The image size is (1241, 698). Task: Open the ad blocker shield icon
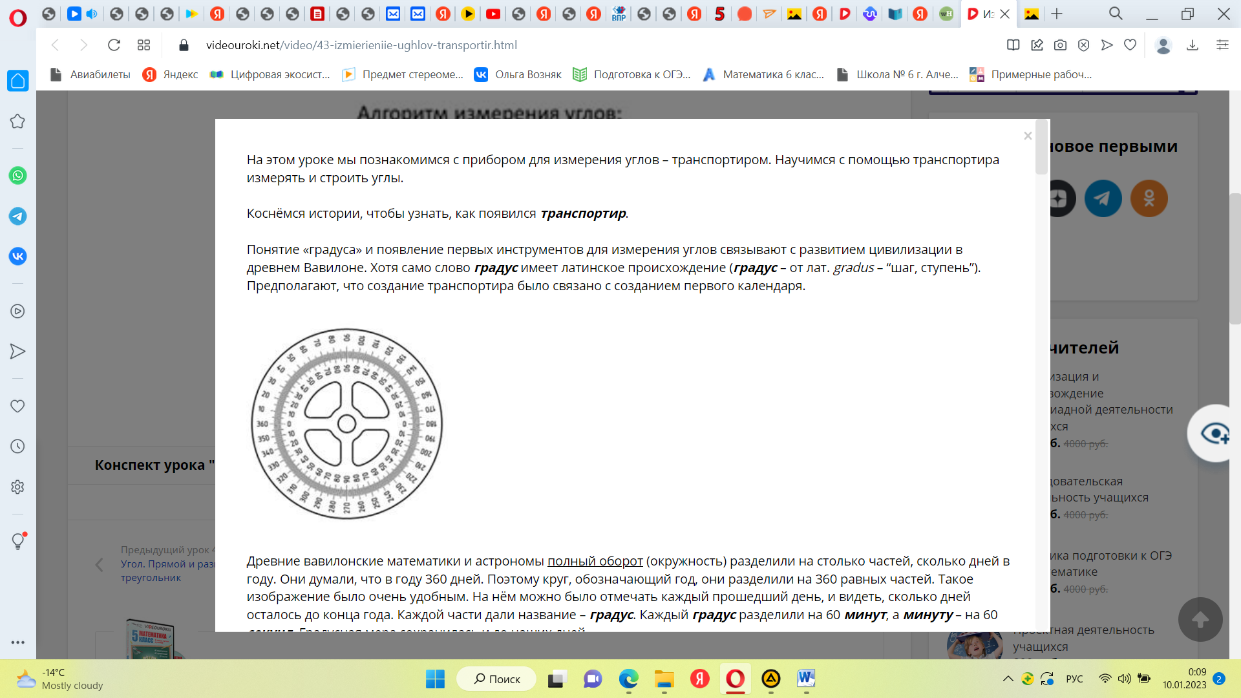[1084, 45]
